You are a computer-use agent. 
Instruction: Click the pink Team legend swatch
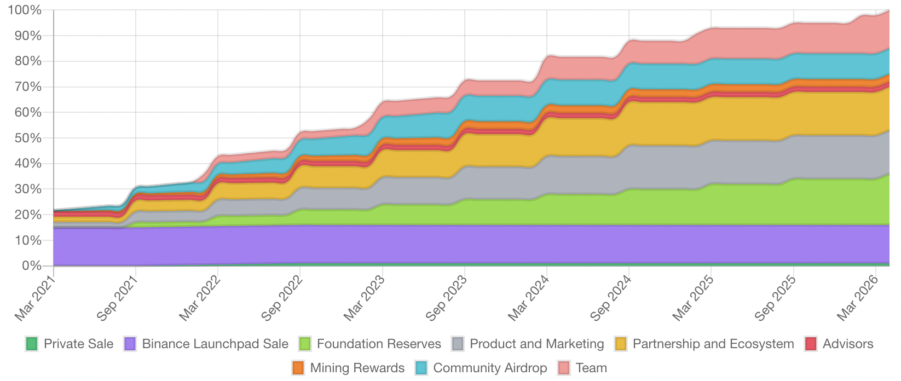click(564, 368)
